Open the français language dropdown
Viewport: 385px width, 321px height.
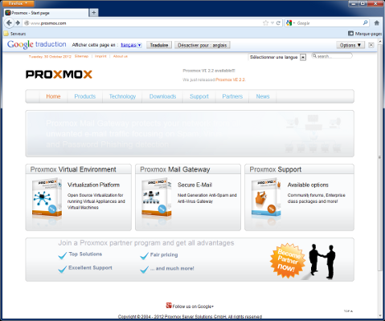[x=131, y=45]
